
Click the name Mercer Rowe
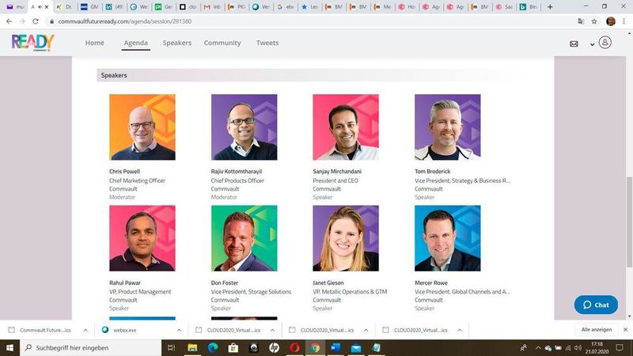point(430,283)
